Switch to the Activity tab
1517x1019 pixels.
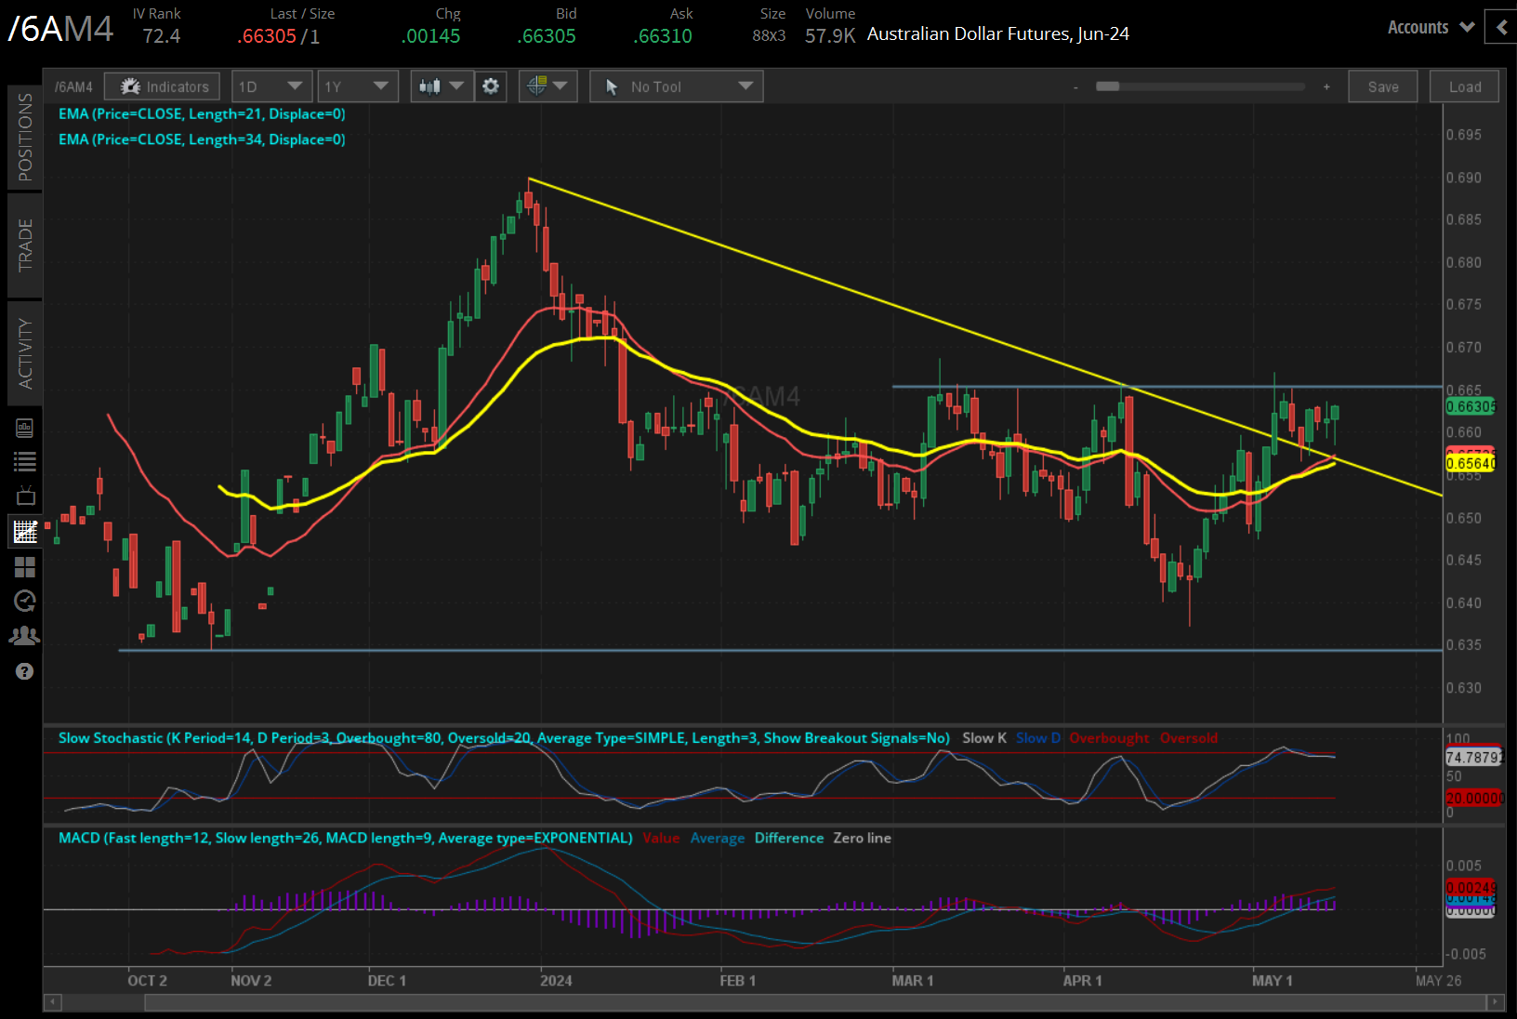click(x=25, y=353)
